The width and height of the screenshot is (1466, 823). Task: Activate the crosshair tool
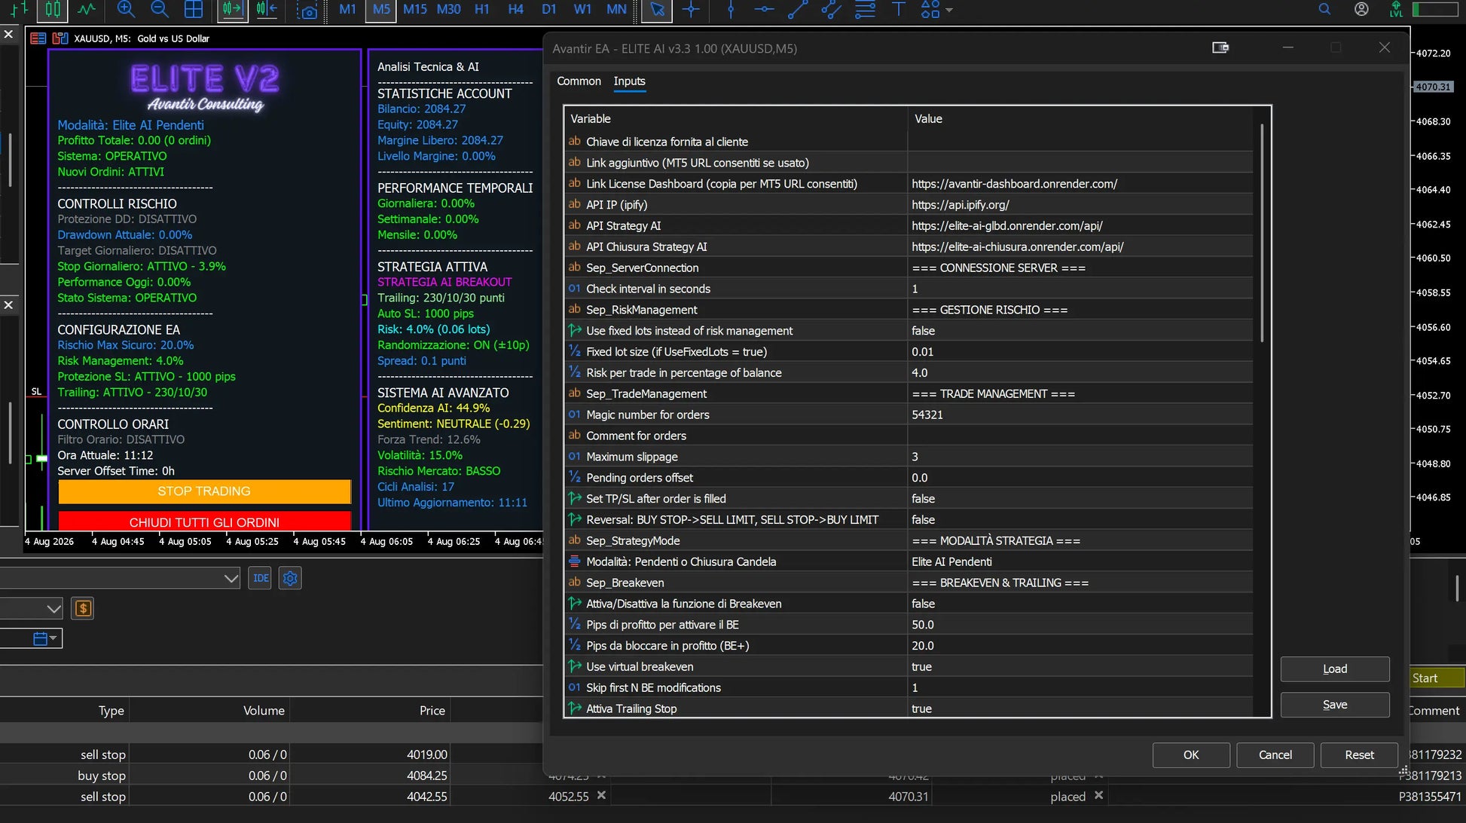click(x=691, y=10)
